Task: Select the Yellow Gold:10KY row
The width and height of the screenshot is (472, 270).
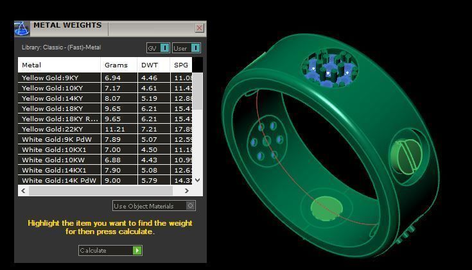Action: coord(105,88)
